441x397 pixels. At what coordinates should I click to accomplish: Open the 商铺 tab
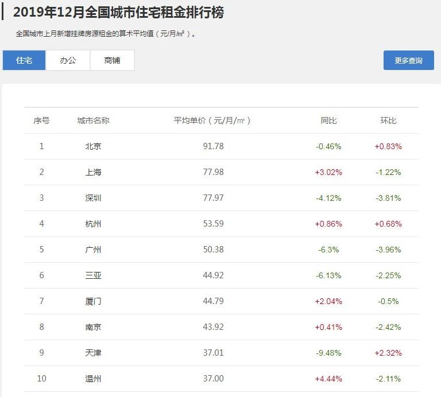click(112, 60)
